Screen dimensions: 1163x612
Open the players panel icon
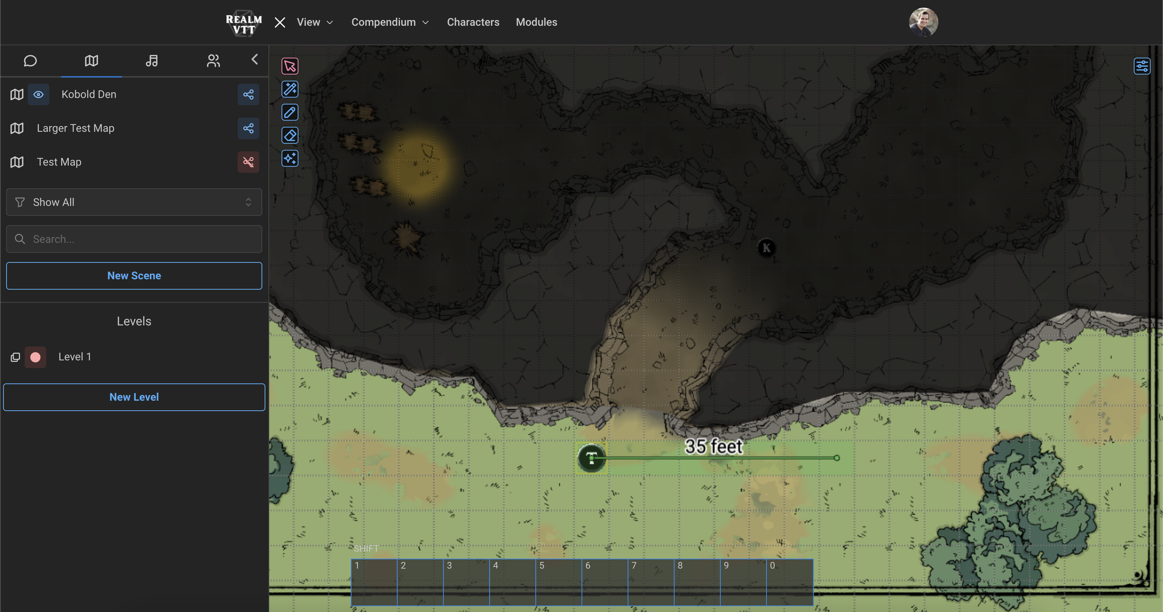213,61
